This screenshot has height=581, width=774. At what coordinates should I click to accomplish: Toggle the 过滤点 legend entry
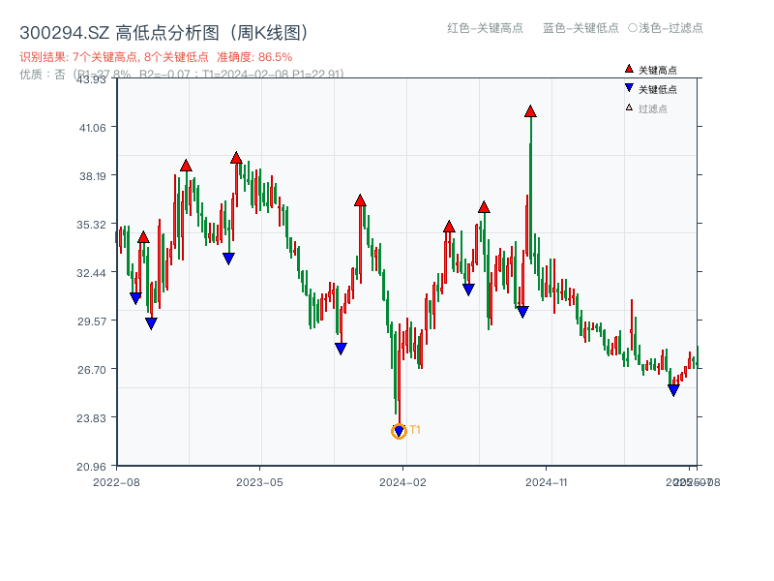click(646, 108)
